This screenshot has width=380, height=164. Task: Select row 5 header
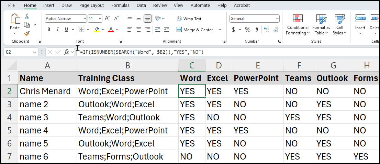(x=9, y=130)
